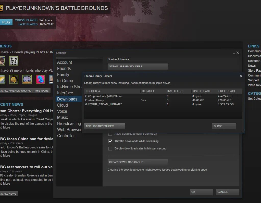Click CANCEL in Settings window
Screen dimensions: 261x203
227,192
